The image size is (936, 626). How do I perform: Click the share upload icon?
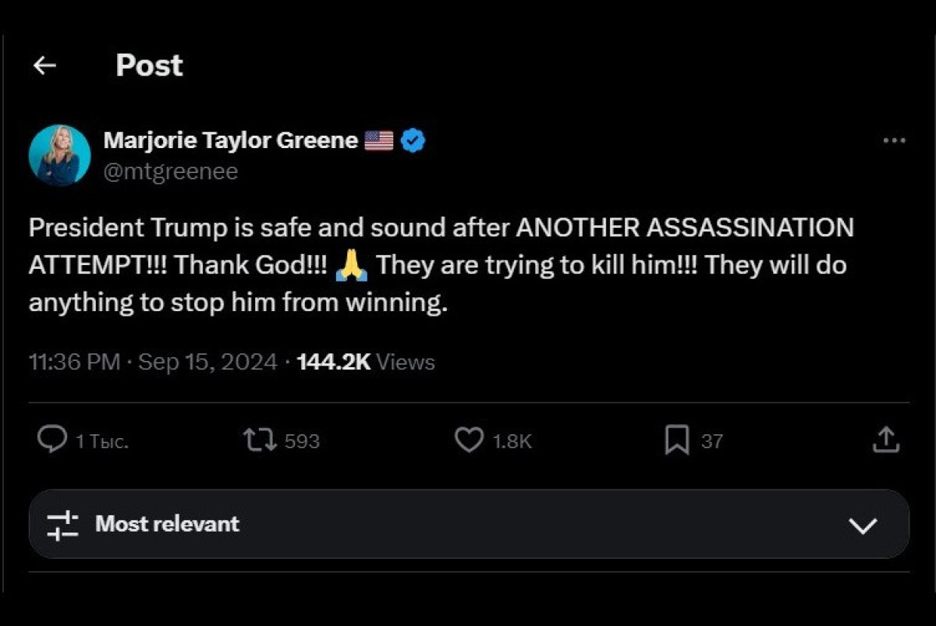point(886,440)
